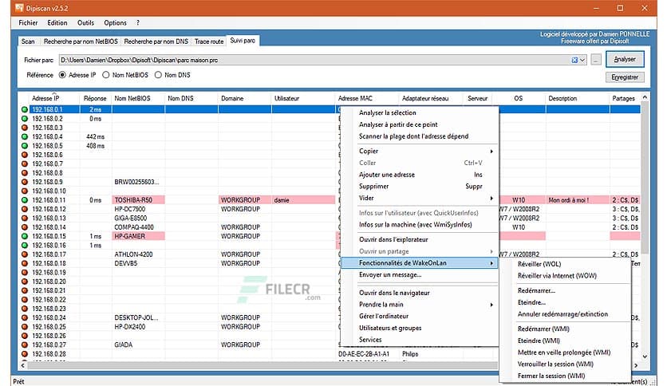The height and width of the screenshot is (386, 667).
Task: Click the red status icon for 192.168.0.9
Action: click(x=25, y=182)
